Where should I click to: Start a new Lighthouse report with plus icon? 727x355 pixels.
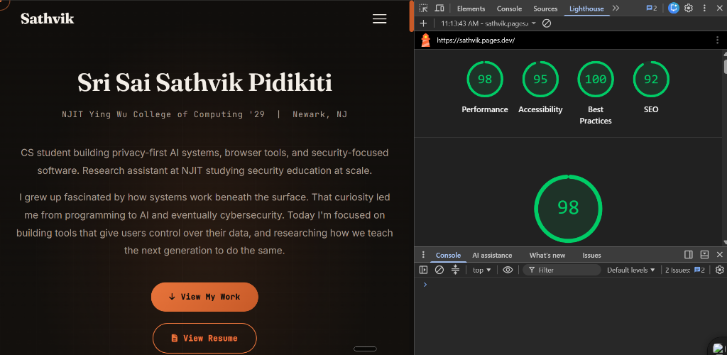coord(423,23)
